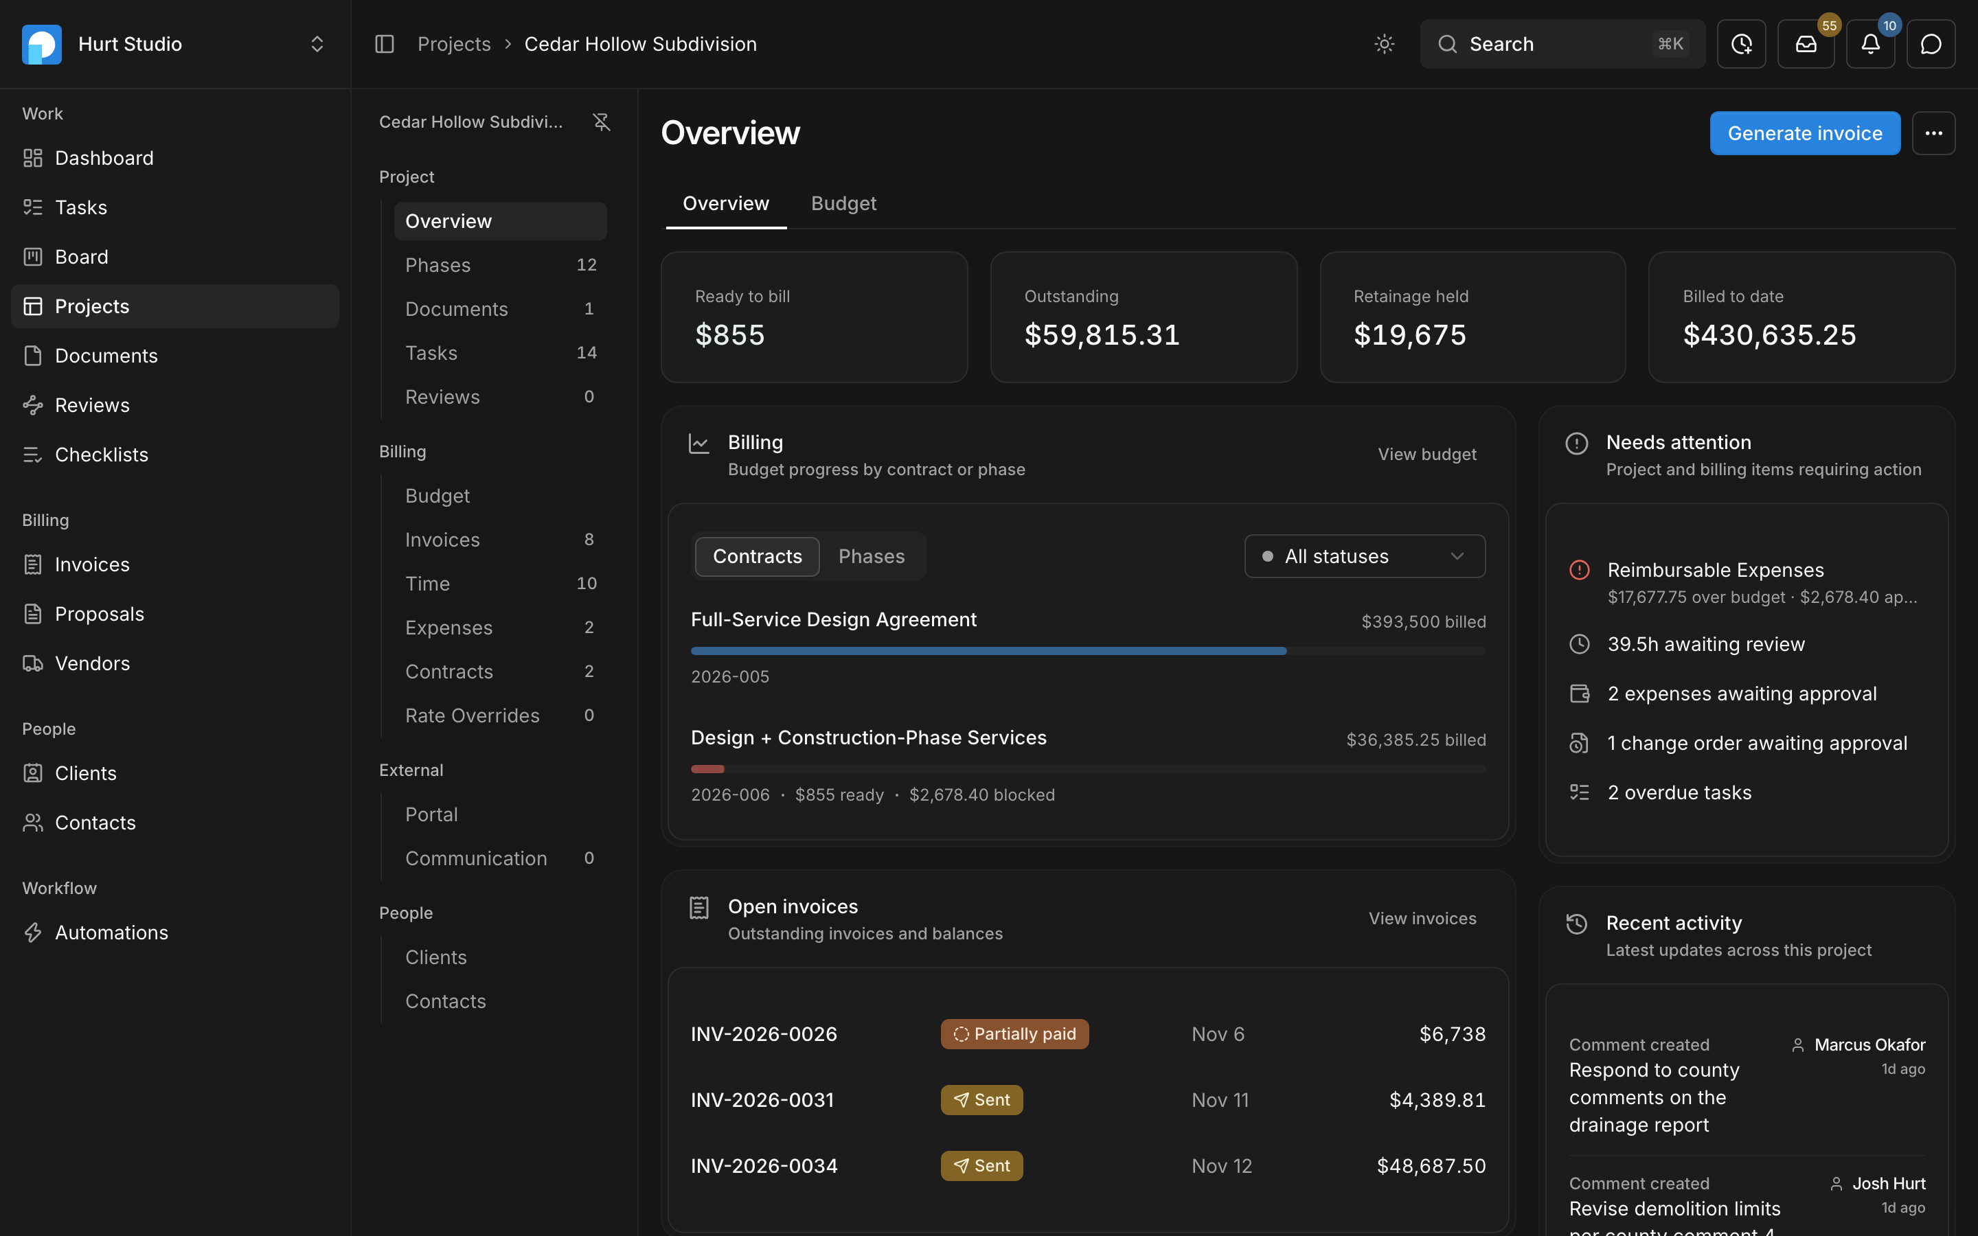Viewport: 1978px width, 1236px height.
Task: Open the All statuses dropdown
Action: (x=1364, y=556)
